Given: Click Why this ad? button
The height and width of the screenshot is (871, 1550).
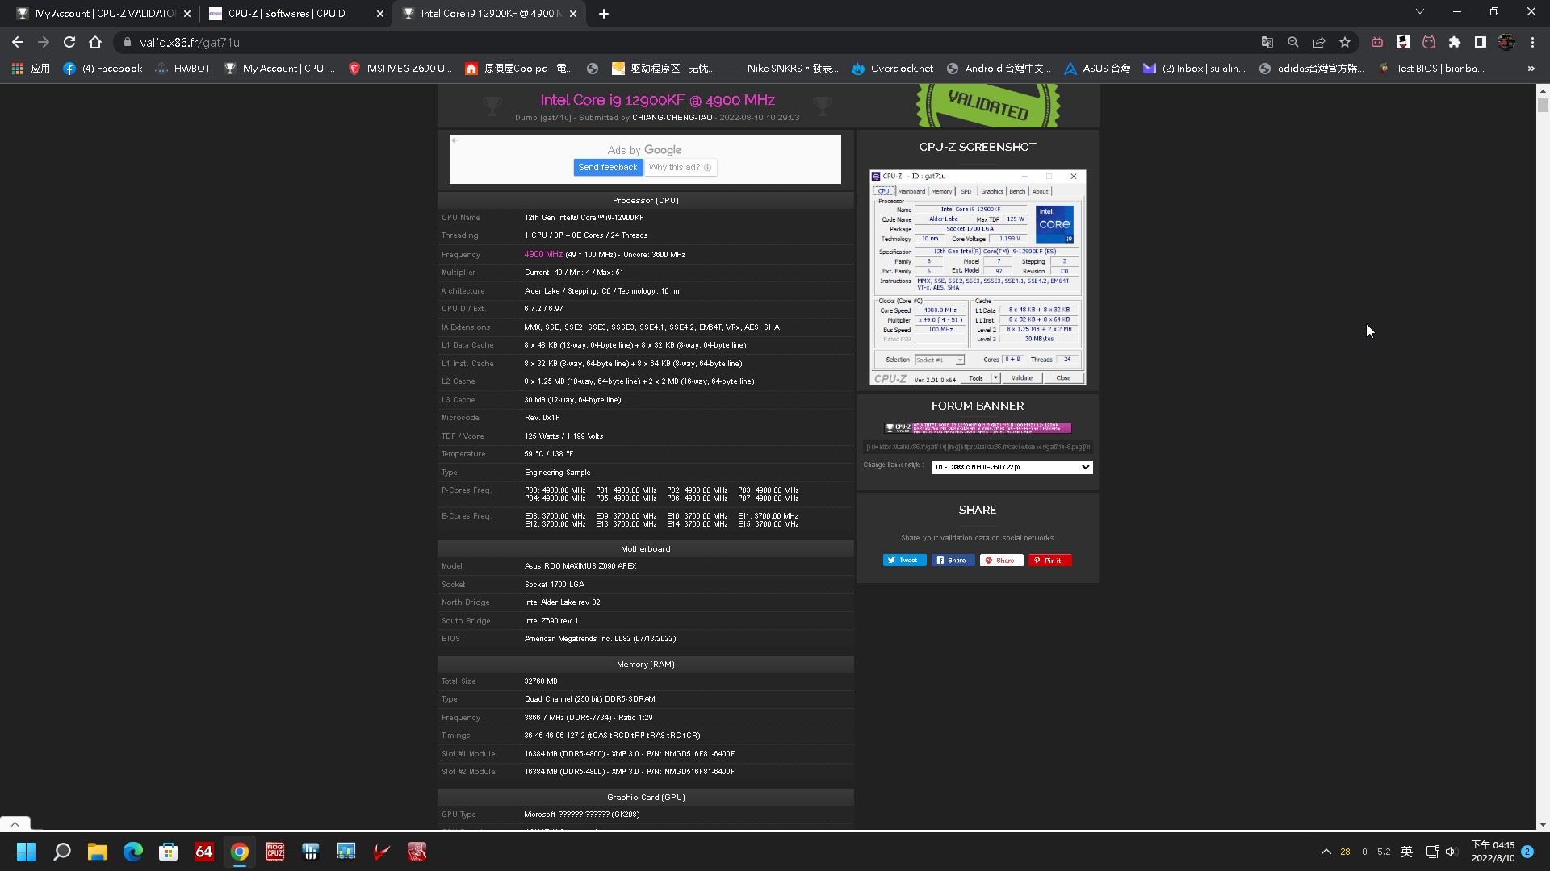Looking at the screenshot, I should click(x=680, y=167).
